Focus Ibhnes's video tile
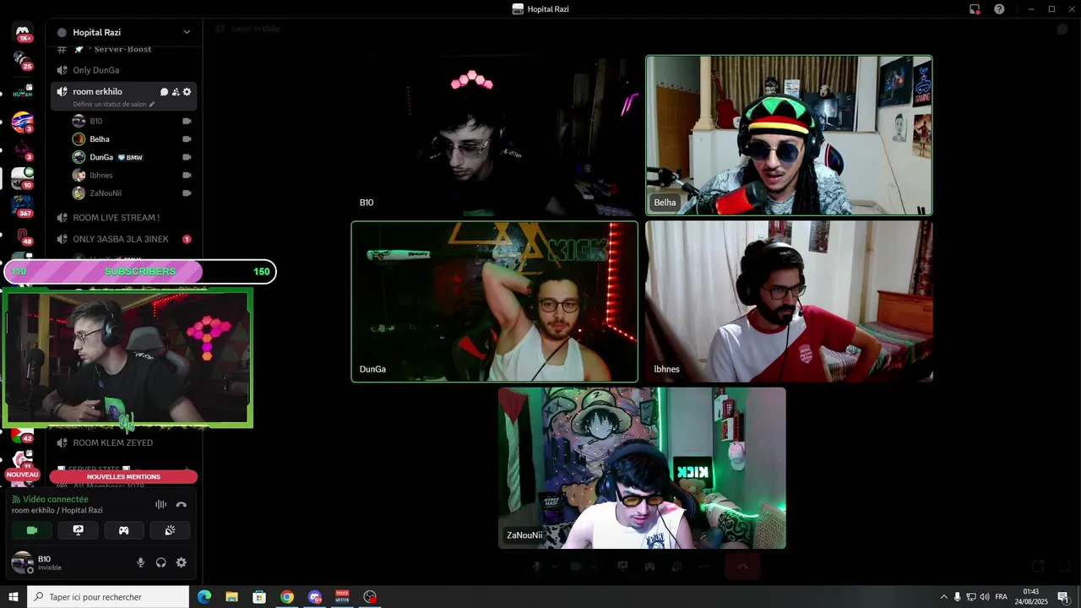The width and height of the screenshot is (1081, 608). [790, 301]
